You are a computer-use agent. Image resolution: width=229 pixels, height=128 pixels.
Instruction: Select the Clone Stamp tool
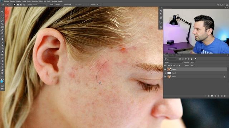(x=3, y=39)
